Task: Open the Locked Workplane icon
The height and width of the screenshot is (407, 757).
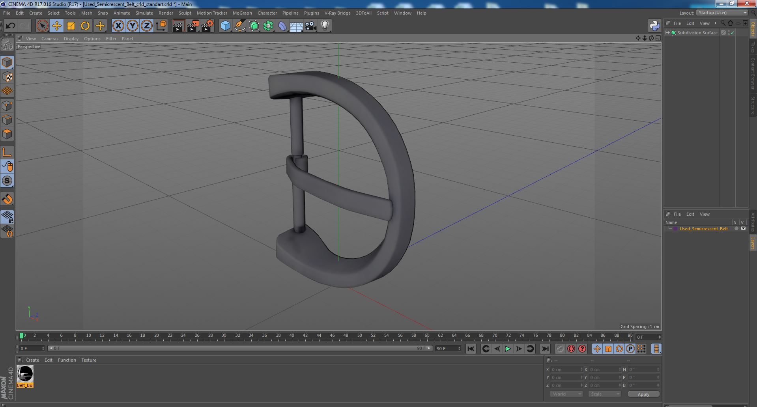Action: (x=7, y=217)
